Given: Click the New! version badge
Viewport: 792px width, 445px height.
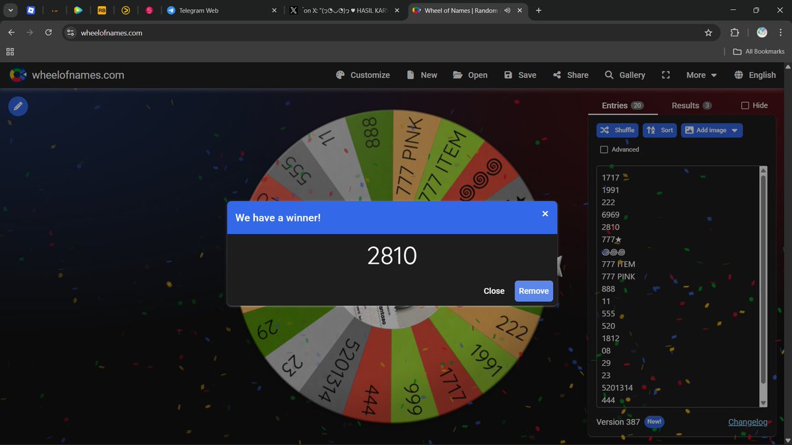Looking at the screenshot, I should pyautogui.click(x=653, y=421).
